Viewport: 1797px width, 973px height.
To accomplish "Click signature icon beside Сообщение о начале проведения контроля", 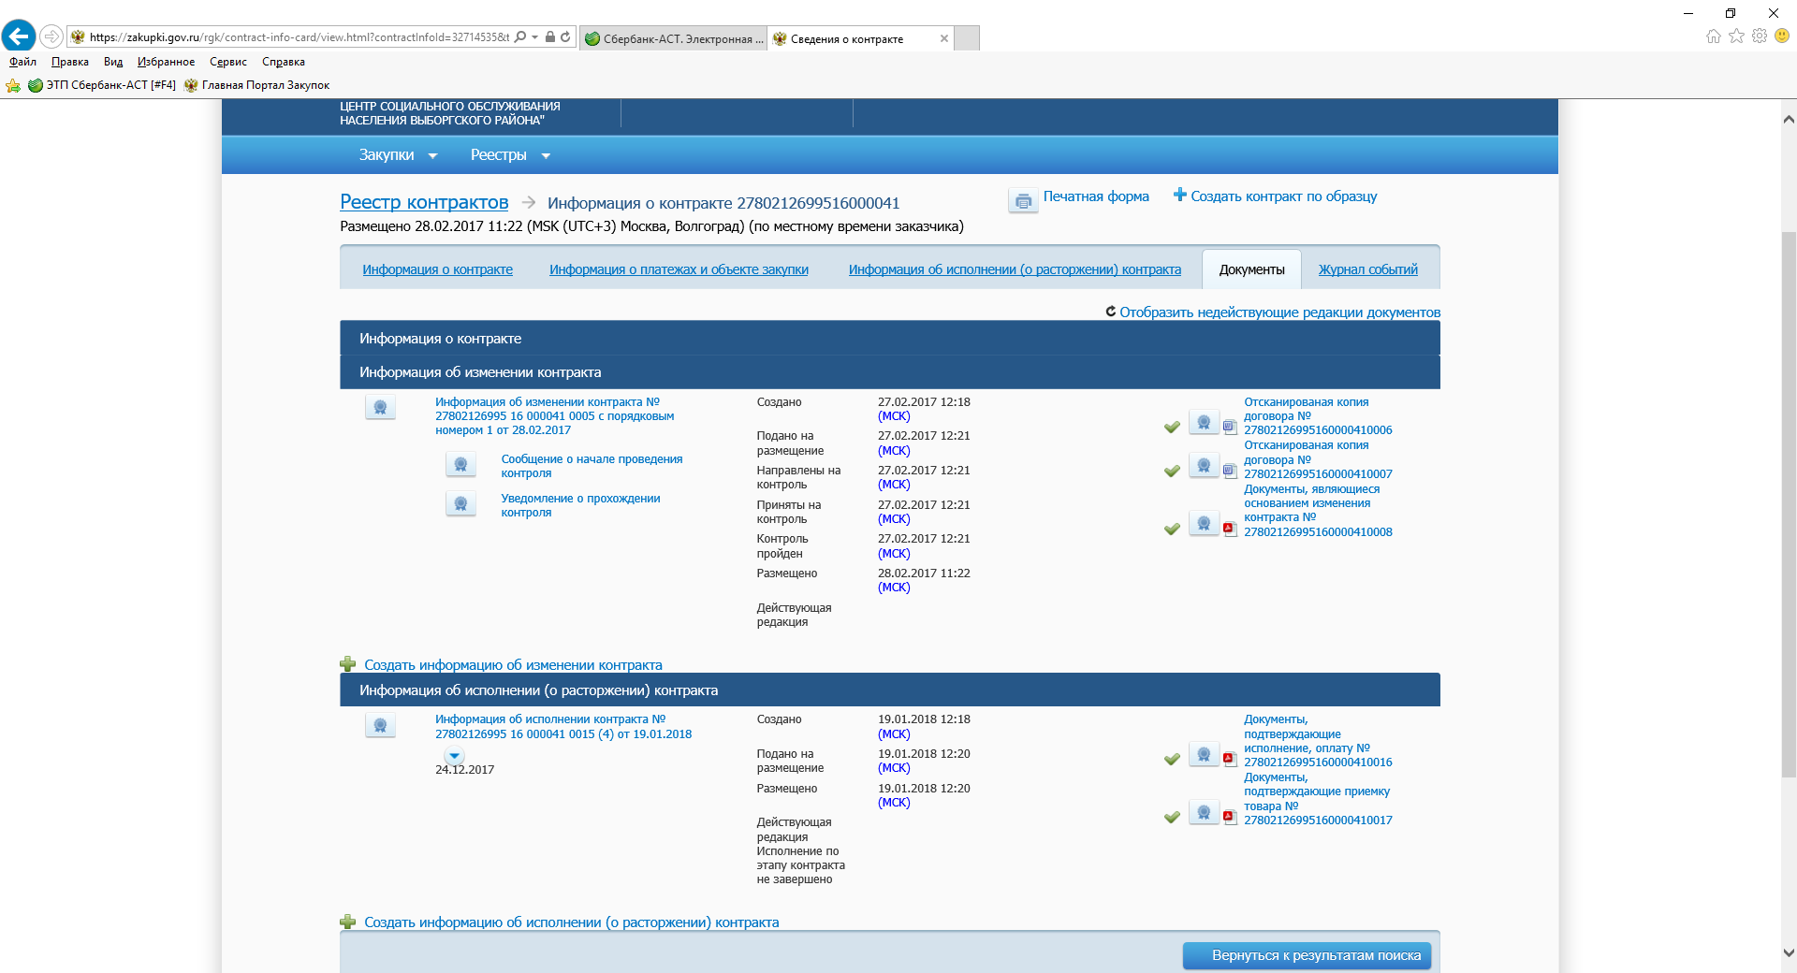I will click(x=460, y=465).
